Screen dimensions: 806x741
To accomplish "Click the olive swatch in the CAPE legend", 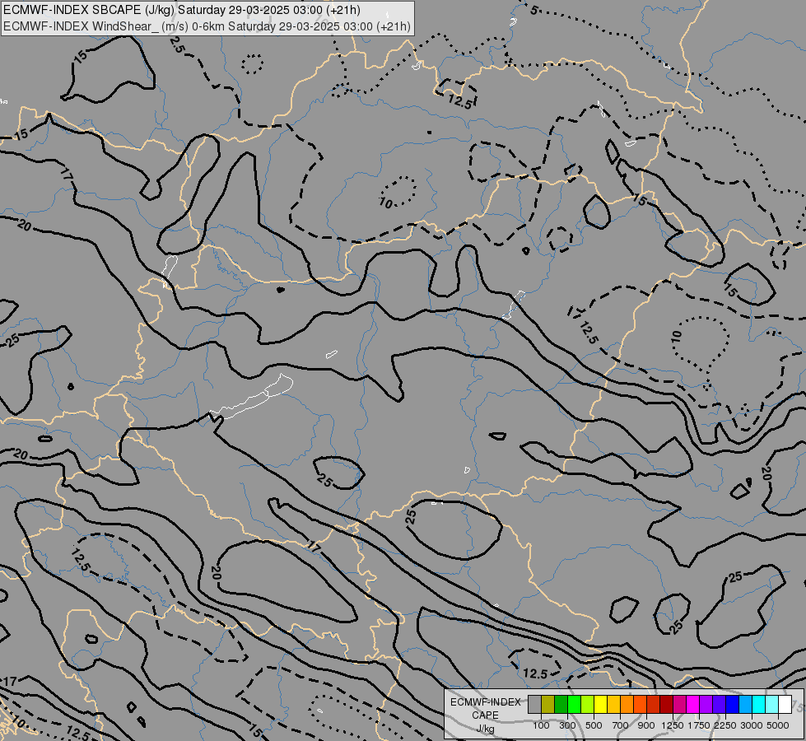I will point(548,704).
